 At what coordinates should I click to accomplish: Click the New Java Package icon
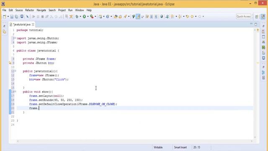(100, 16)
